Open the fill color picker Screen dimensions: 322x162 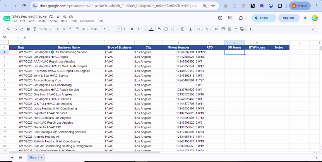pos(159,29)
